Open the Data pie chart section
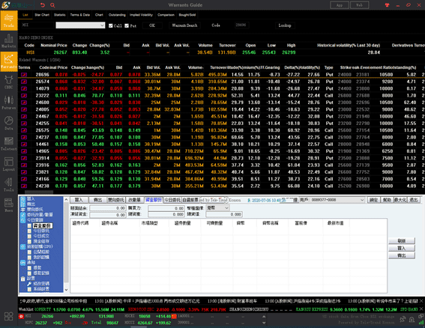This screenshot has height=328, width=425. pyautogui.click(x=9, y=123)
